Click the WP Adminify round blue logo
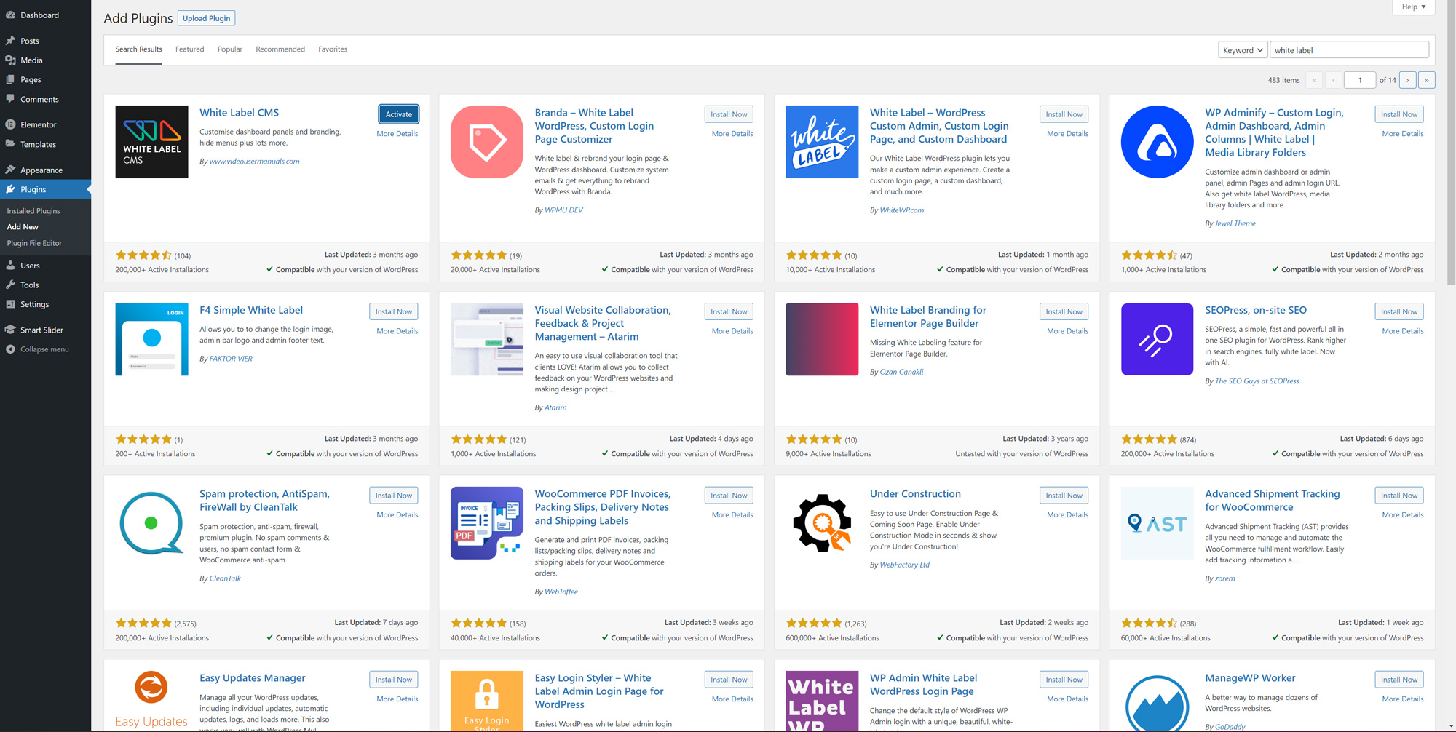Screen dimensions: 1456x732 pos(1158,142)
